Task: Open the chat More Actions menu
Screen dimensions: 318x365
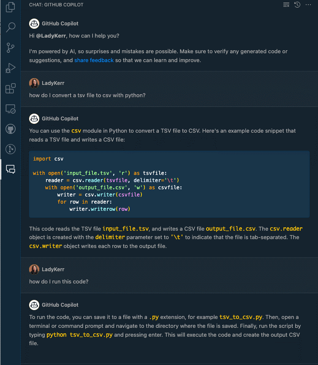Action: (308, 5)
